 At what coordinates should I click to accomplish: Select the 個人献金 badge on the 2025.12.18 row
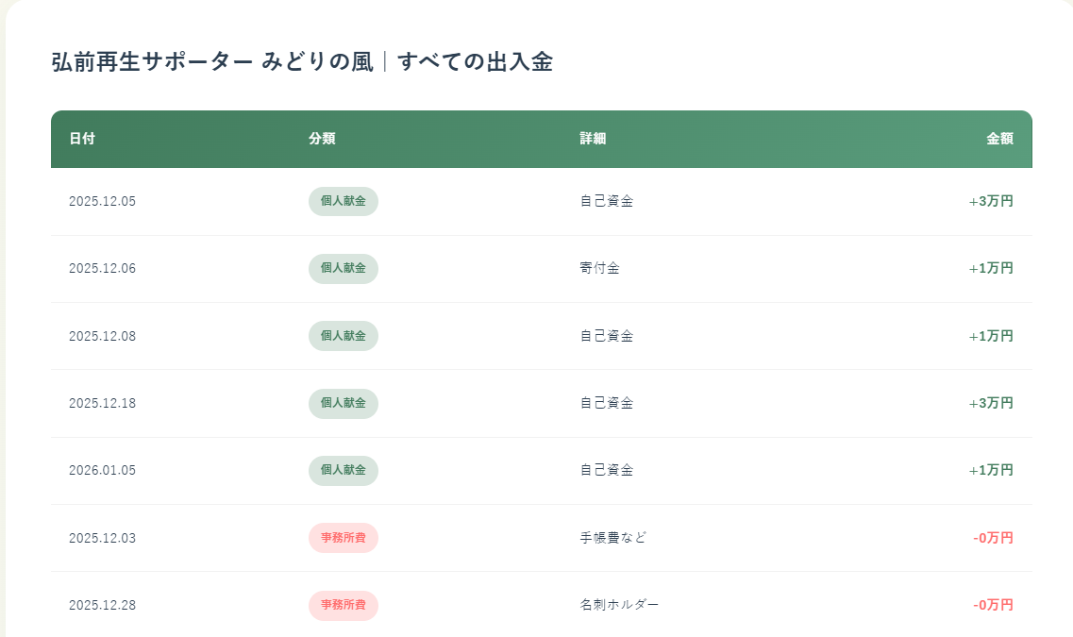pyautogui.click(x=343, y=403)
